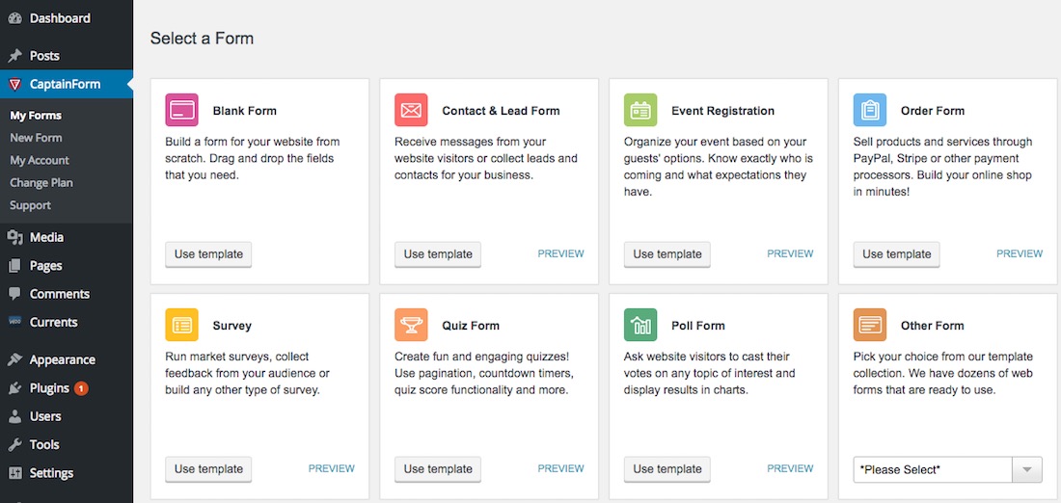Click the Plugins update count badge

coord(82,388)
